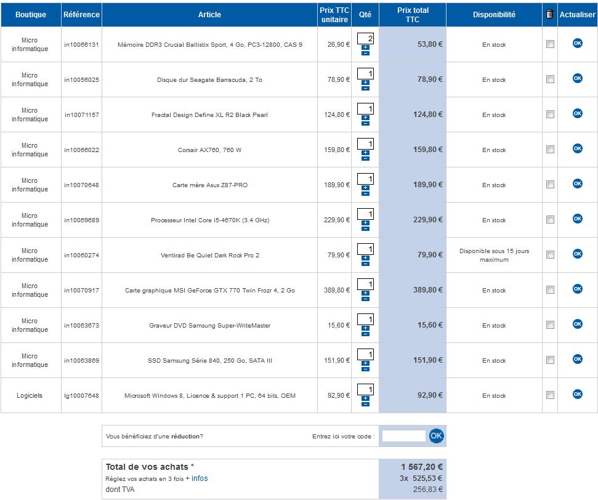Click the quantity field for Microsoft Windows 8
This screenshot has height=500, width=598.
(365, 389)
